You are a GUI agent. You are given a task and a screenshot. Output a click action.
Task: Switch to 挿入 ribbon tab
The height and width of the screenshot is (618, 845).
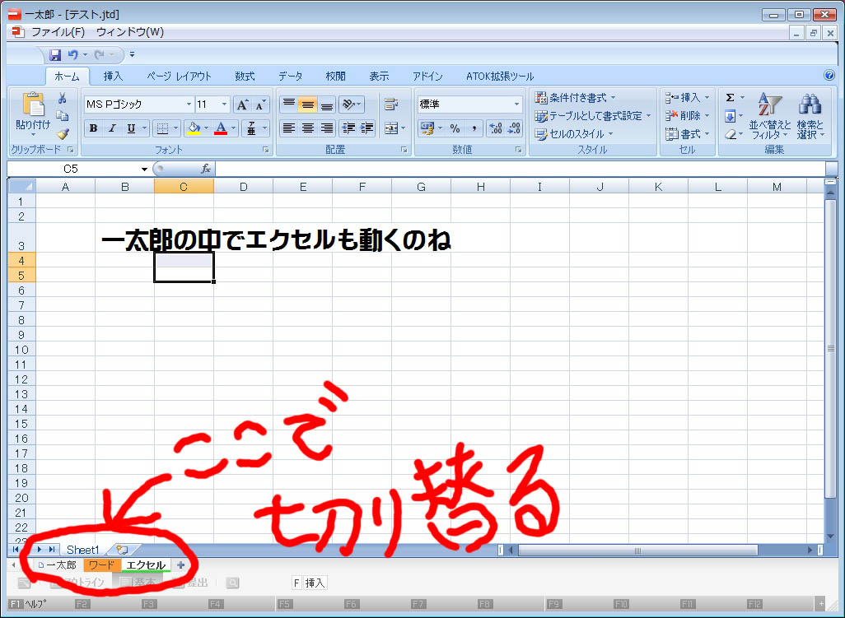coord(113,77)
